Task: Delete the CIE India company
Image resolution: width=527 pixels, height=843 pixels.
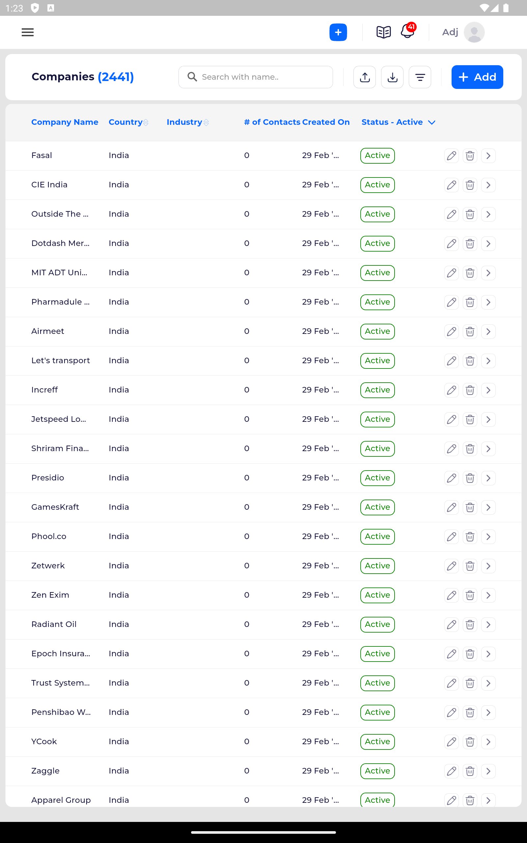Action: [470, 185]
